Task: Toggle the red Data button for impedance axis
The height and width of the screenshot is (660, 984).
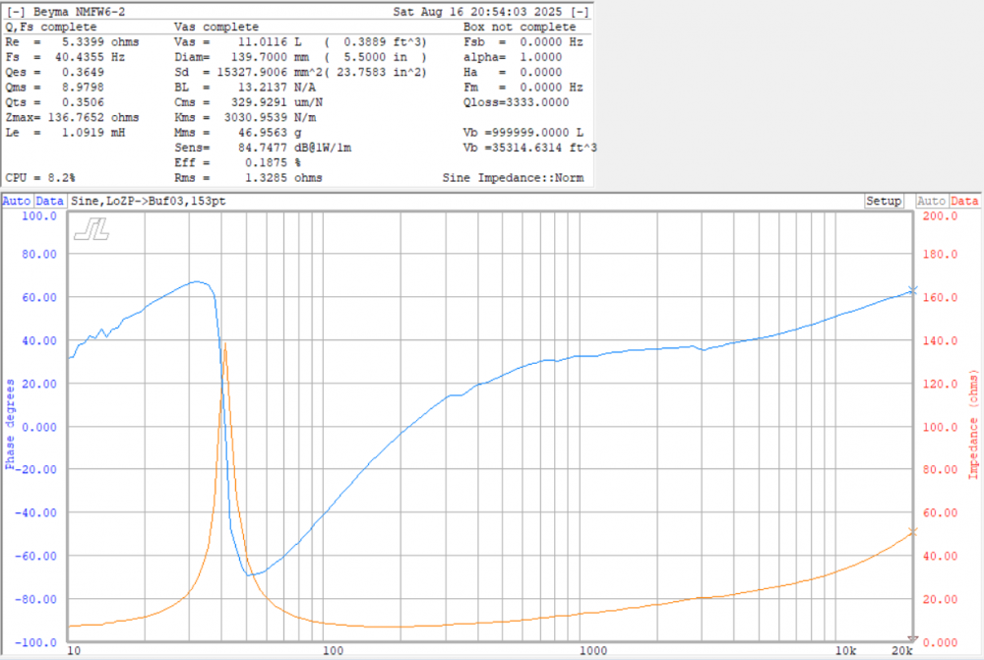Action: coord(964,201)
